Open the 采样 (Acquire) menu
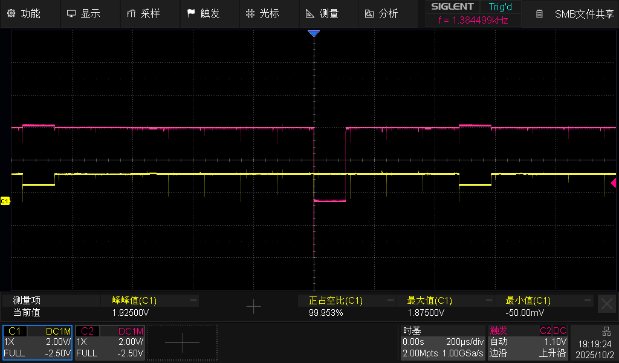This screenshot has width=619, height=363. (144, 13)
